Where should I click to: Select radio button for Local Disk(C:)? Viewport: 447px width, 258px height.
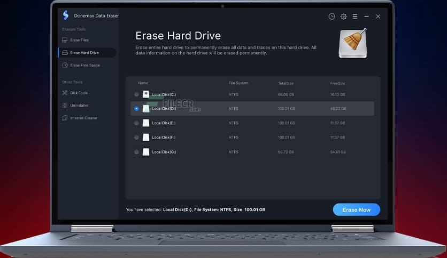pyautogui.click(x=136, y=94)
